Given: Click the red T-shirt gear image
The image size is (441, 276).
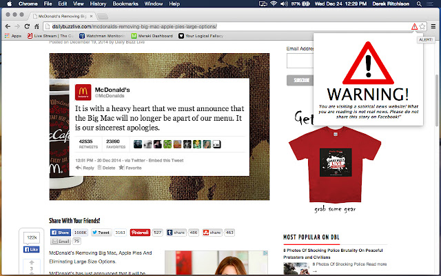Looking at the screenshot, I should point(335,164).
